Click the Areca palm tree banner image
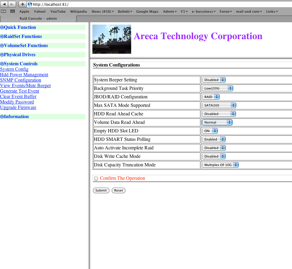292x269 pixels. coord(112,39)
